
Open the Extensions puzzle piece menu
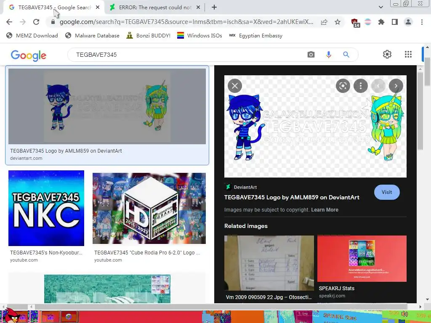click(x=381, y=22)
